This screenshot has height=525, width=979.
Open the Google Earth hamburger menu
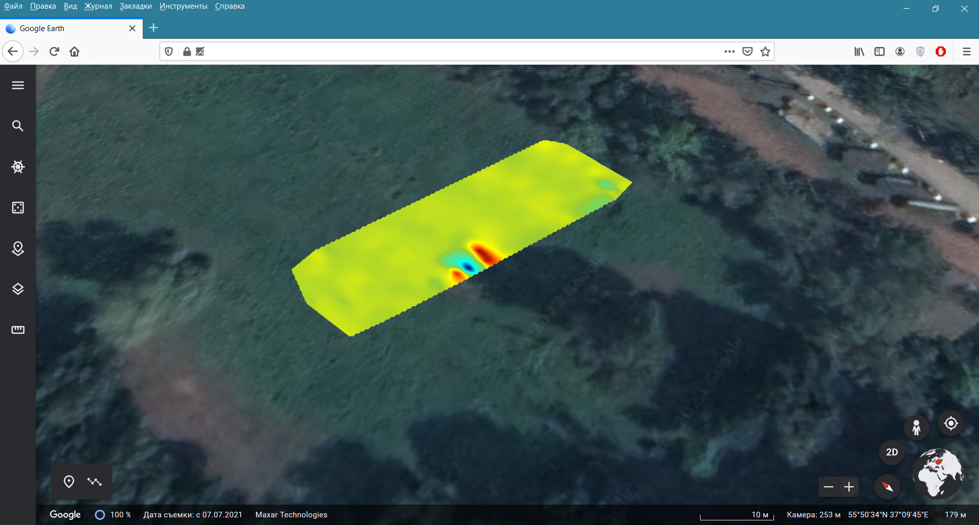pos(18,85)
